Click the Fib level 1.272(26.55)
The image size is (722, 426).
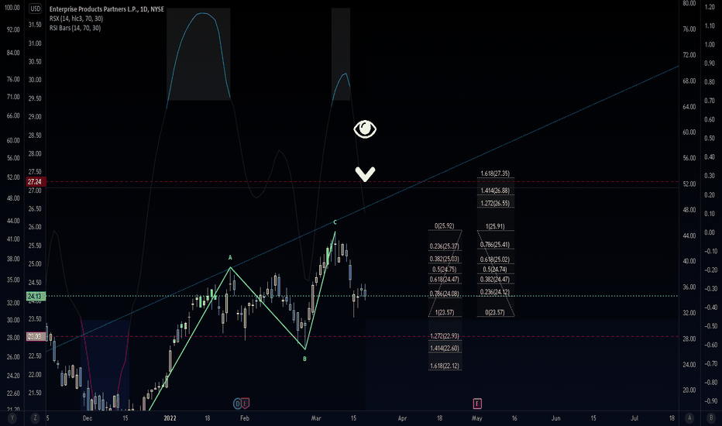(x=495, y=203)
